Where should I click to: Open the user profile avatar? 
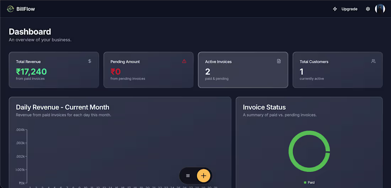coord(380,9)
